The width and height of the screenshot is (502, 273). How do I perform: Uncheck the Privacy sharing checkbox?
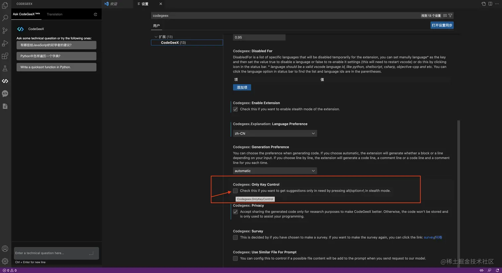click(x=235, y=212)
